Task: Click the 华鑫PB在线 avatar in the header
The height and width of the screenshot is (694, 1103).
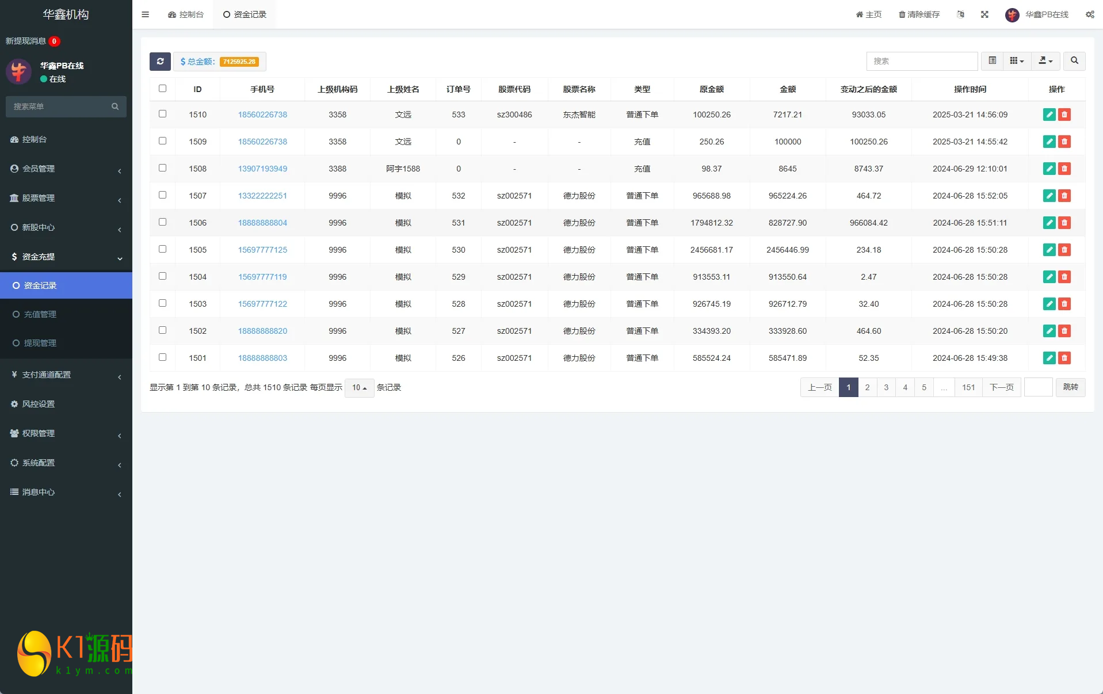Action: 1012,15
